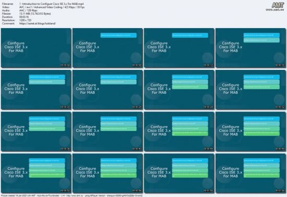This screenshot has width=287, height=197.
Task: Select the thumbnail stamped 00:00:04
Action: [x=36, y=48]
